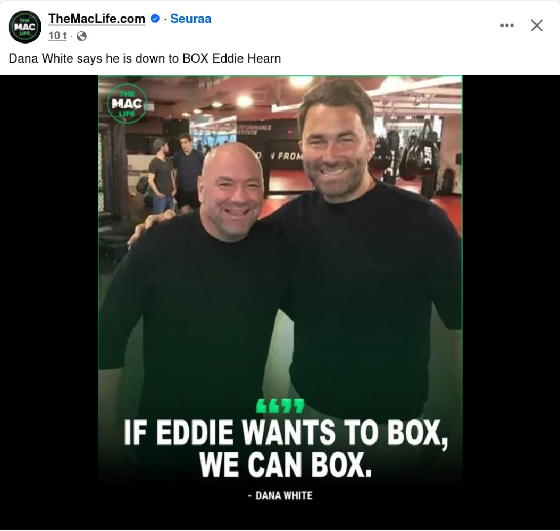Click the blue verified badge

coord(155,18)
